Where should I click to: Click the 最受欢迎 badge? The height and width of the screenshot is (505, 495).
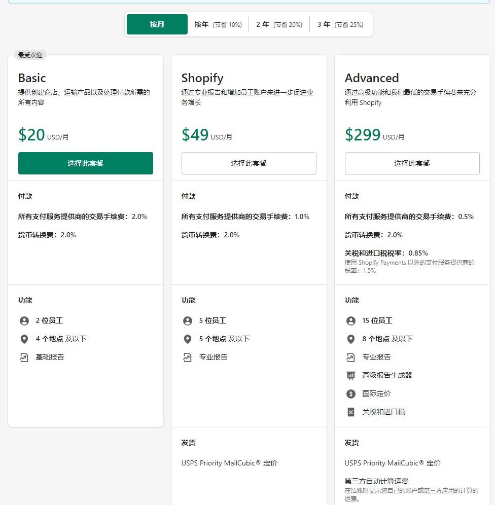(30, 55)
